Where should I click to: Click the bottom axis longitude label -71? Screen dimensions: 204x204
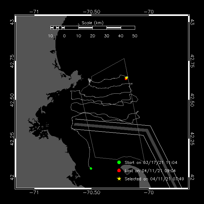coord(34,193)
